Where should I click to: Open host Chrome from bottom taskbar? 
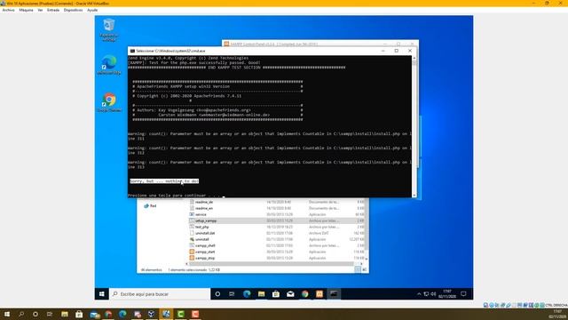(108, 314)
